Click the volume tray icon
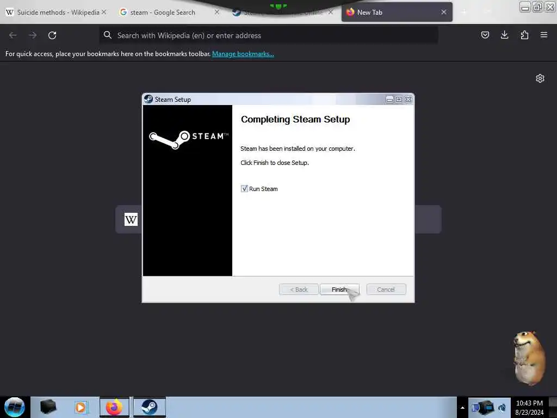Image resolution: width=557 pixels, height=418 pixels. [x=502, y=408]
